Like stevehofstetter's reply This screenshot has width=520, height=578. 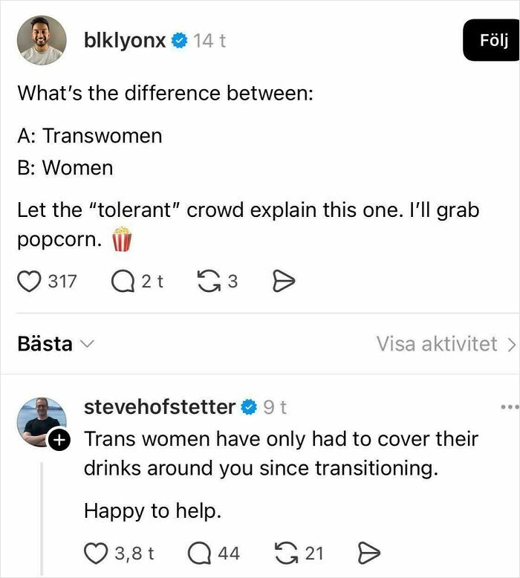[x=97, y=553]
